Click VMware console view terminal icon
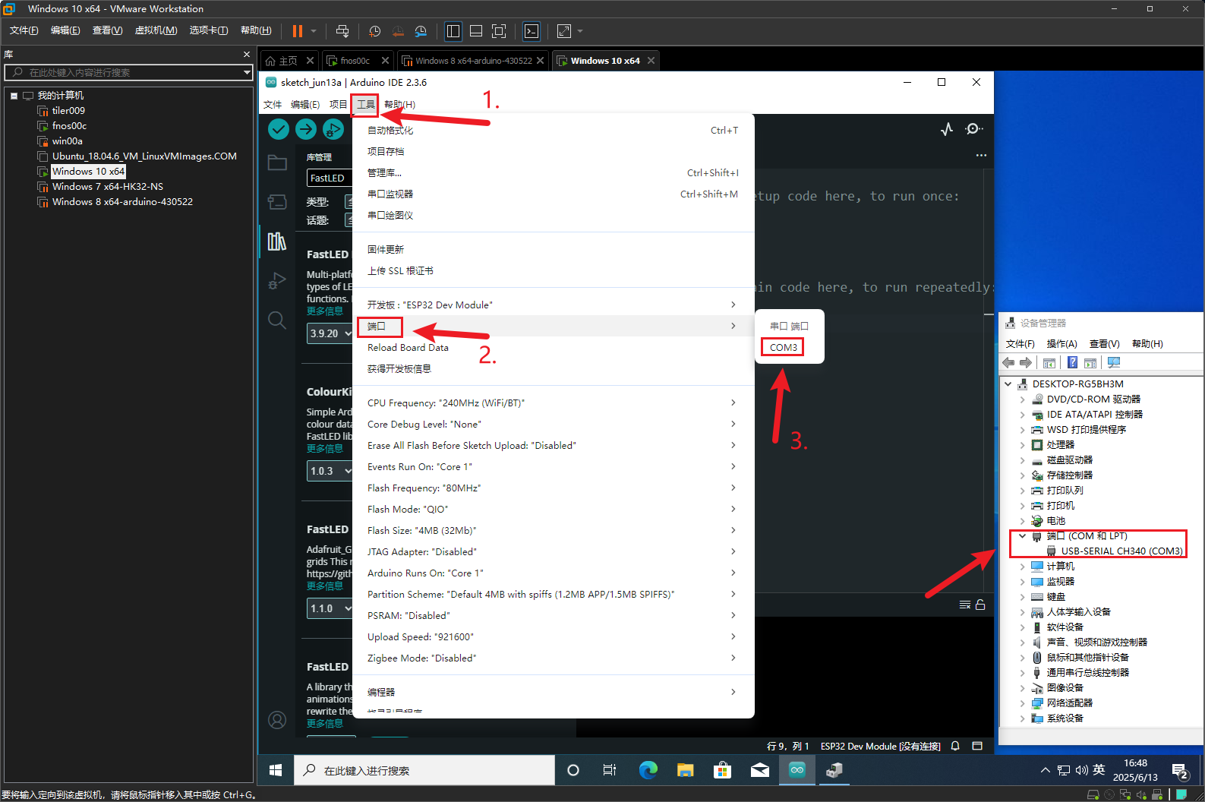 pos(532,31)
